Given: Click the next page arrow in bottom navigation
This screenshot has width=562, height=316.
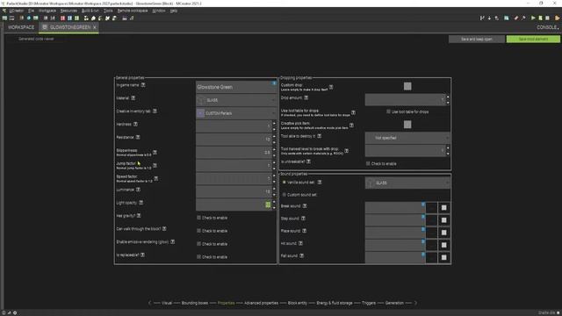Looking at the screenshot, I should point(415,303).
